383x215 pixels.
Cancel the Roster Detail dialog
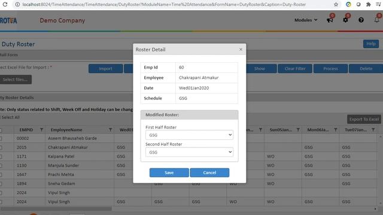point(209,173)
